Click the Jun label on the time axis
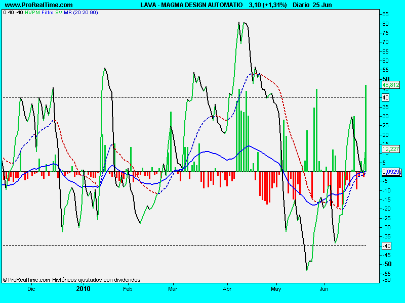This screenshot has height=303, width=405. (x=324, y=289)
